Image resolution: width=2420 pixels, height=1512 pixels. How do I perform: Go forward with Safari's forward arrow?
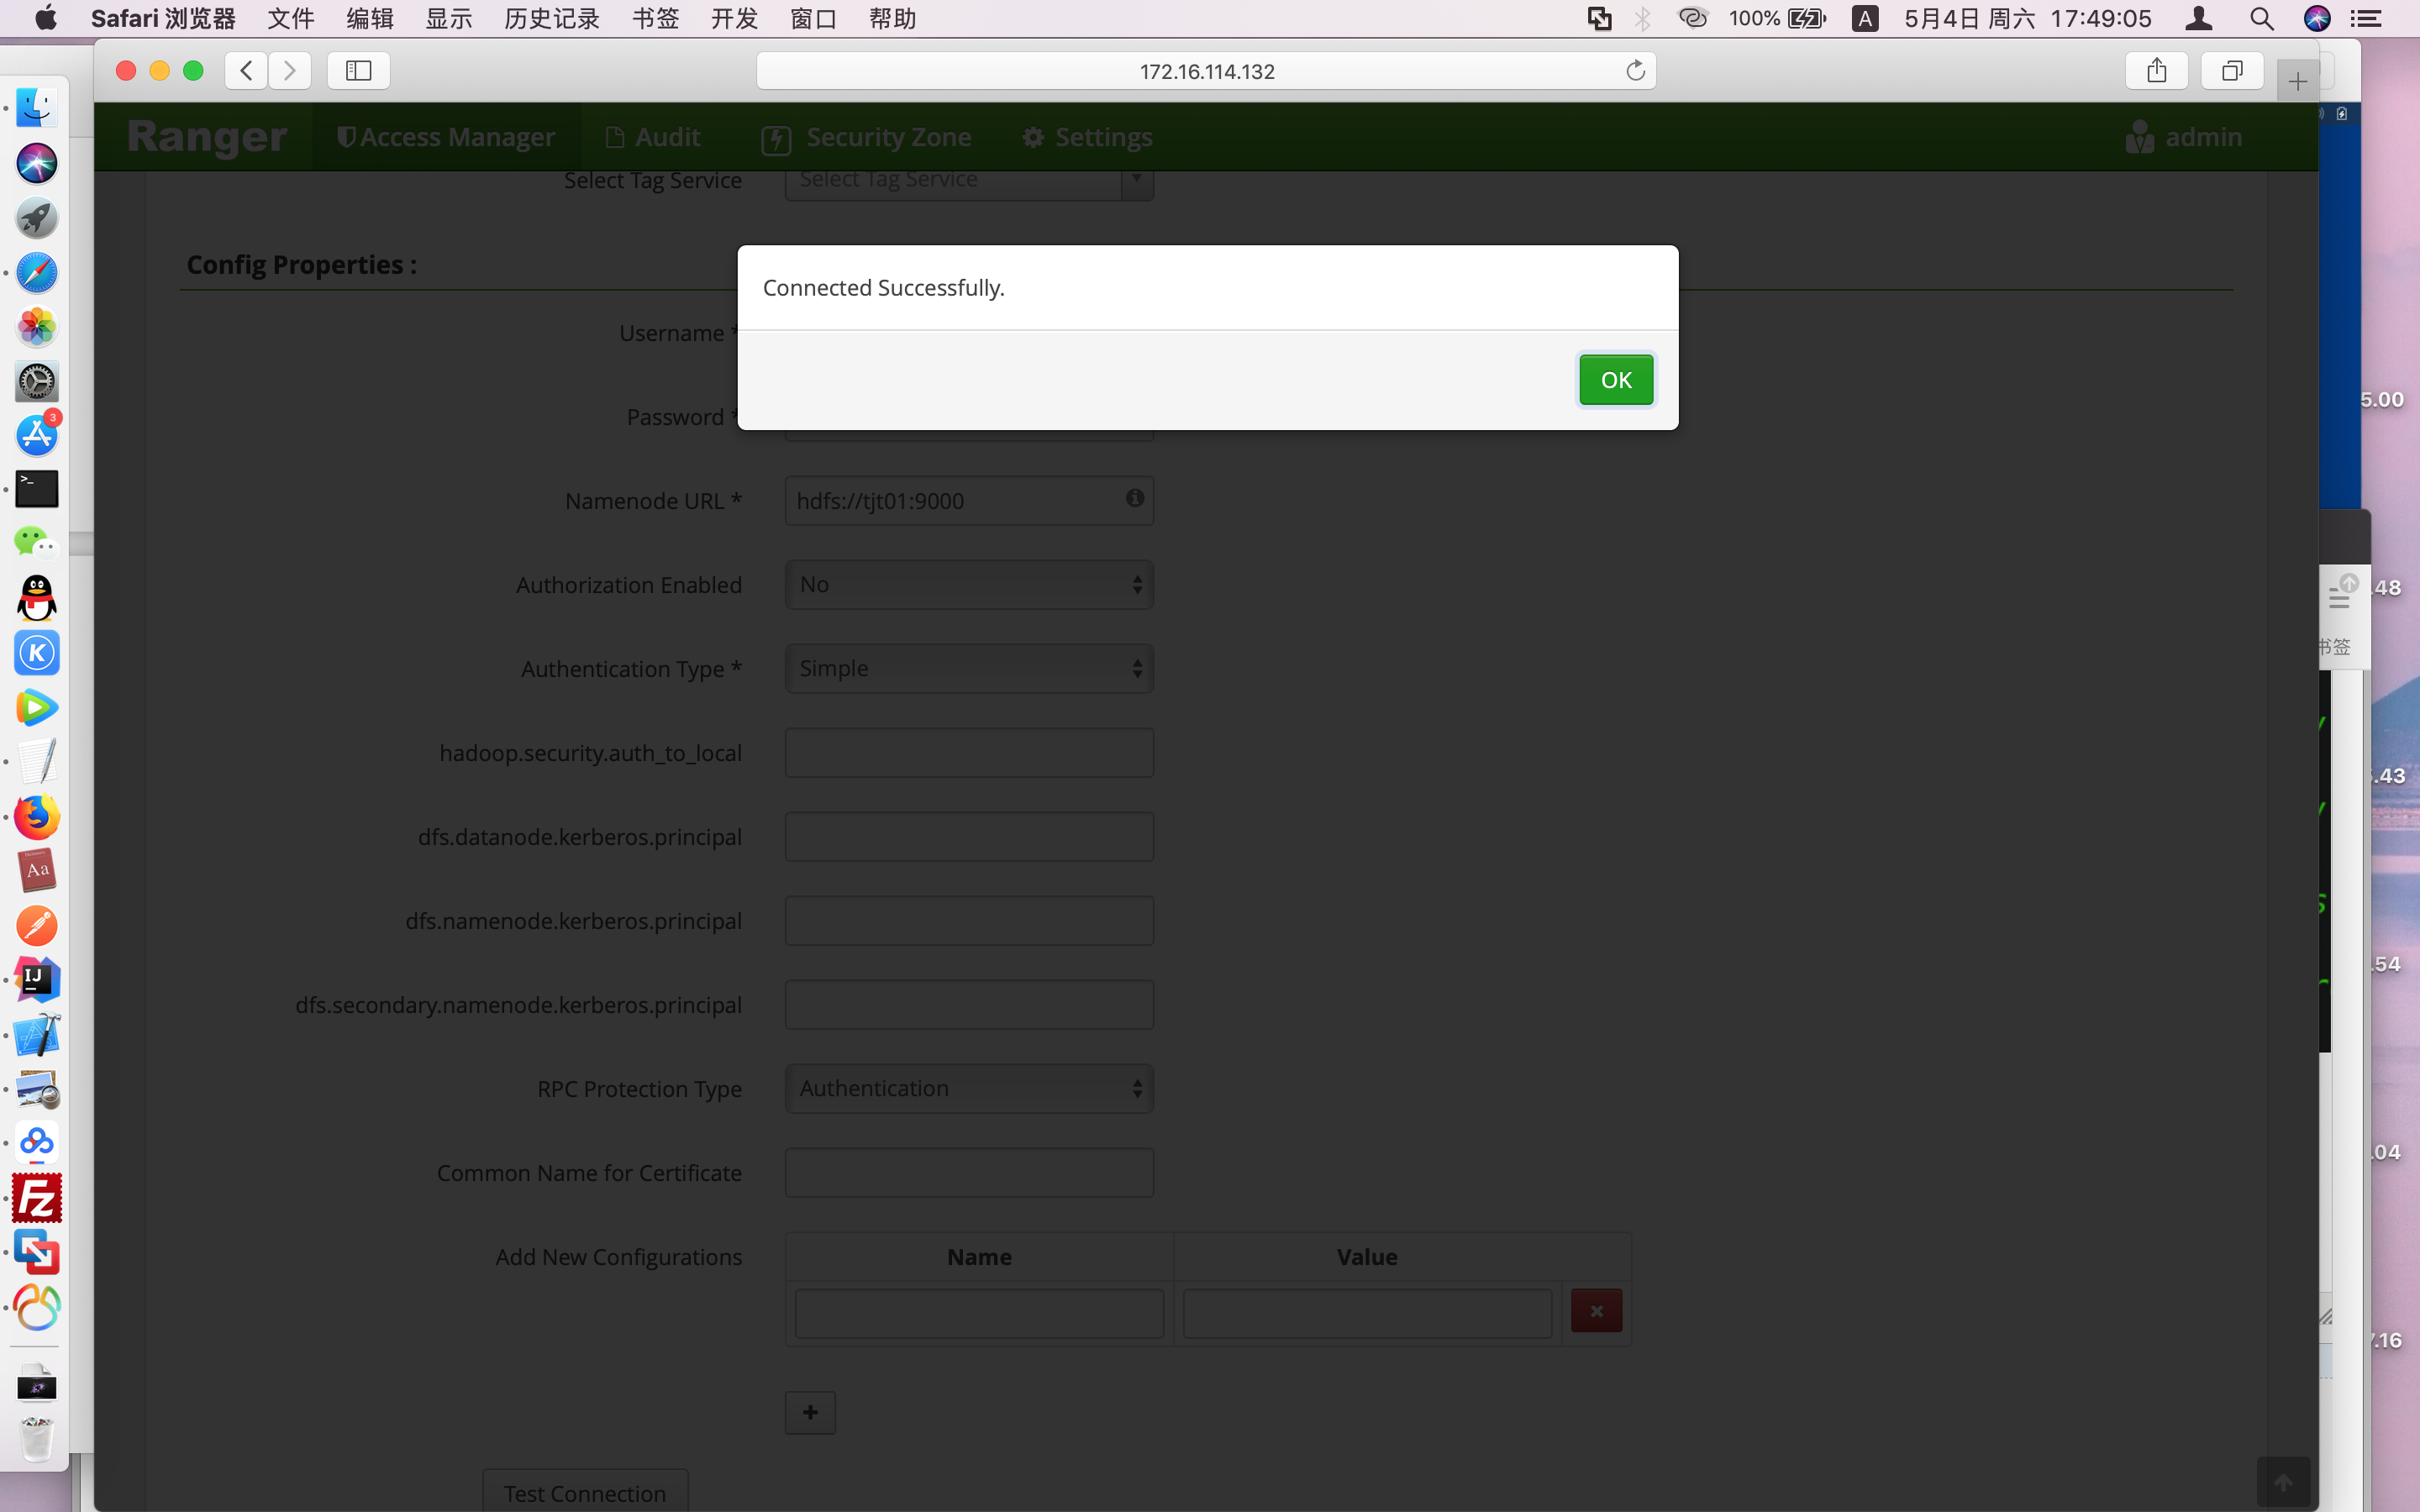pyautogui.click(x=290, y=71)
